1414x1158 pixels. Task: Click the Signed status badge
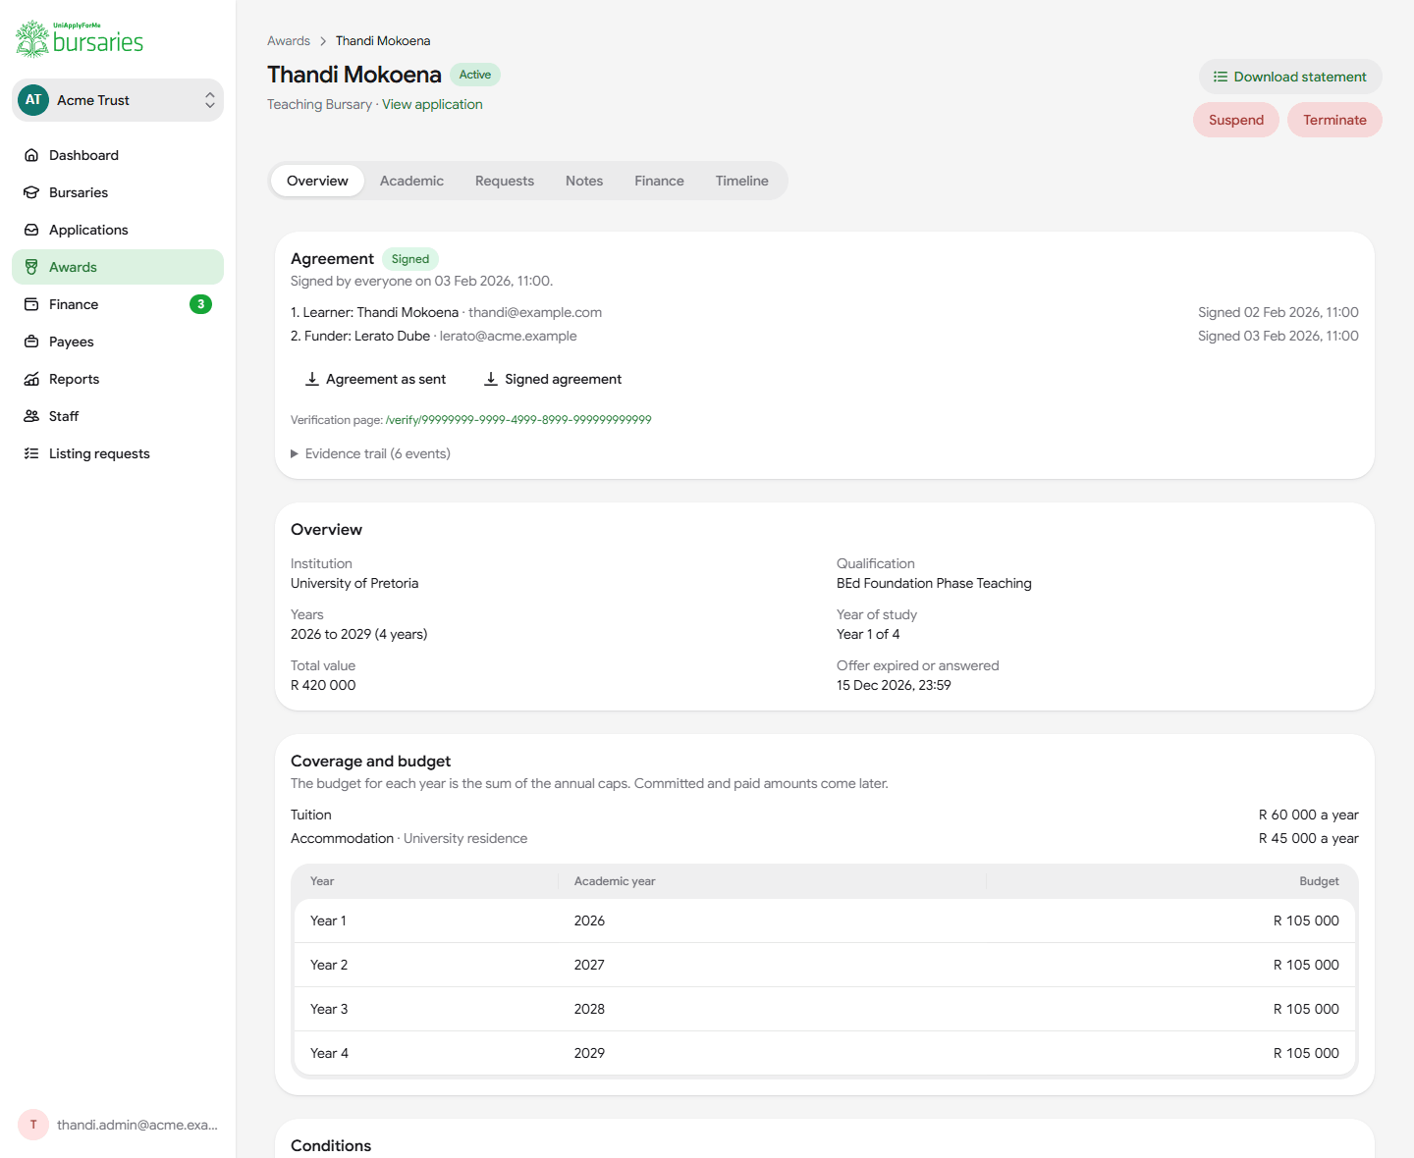(x=410, y=259)
